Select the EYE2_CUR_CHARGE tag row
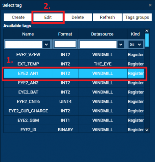 coord(74,111)
